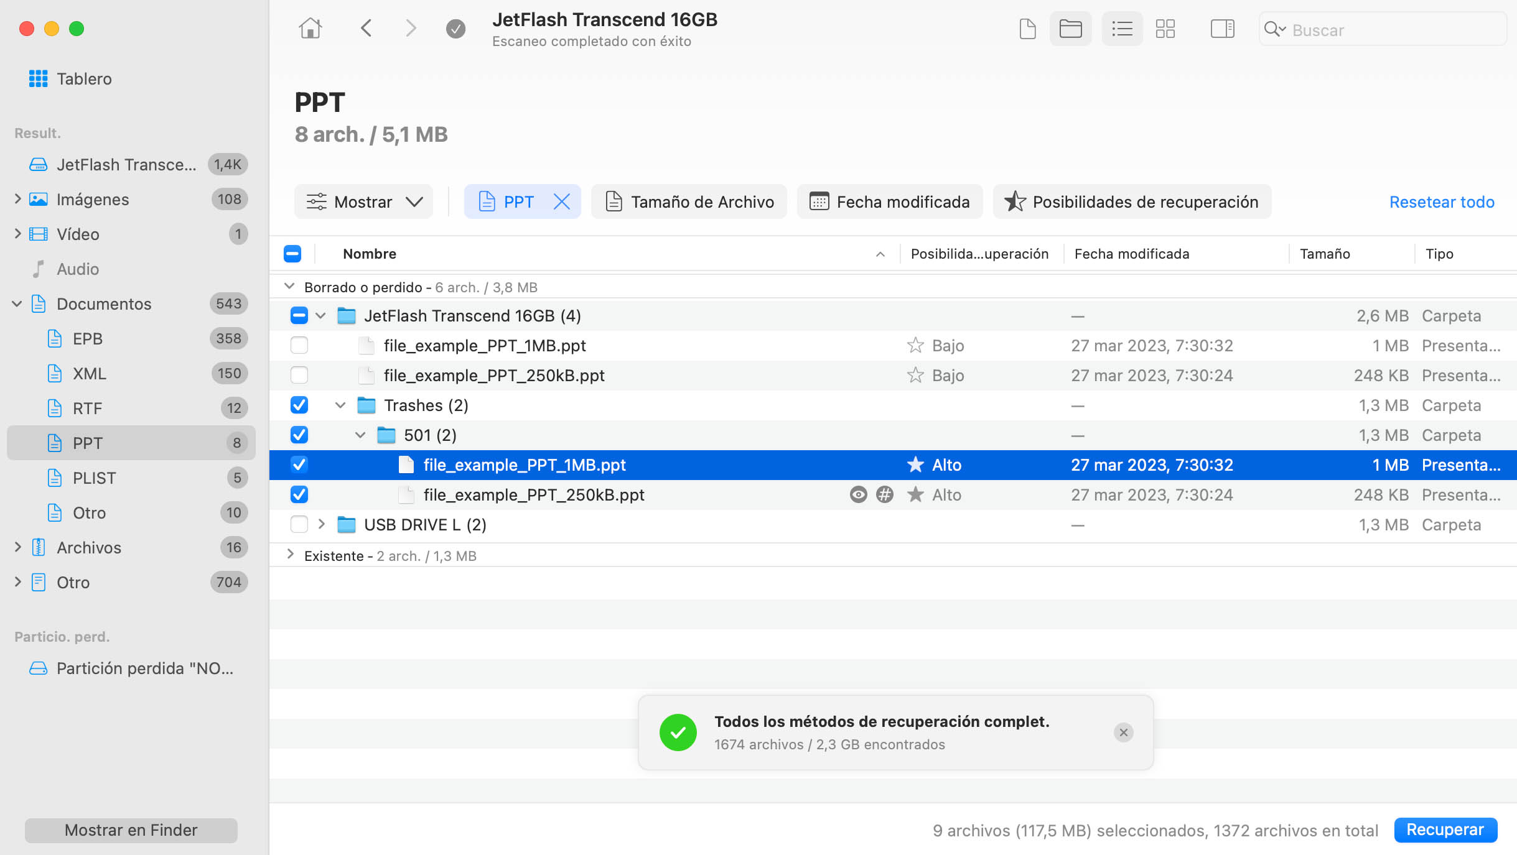Collapse Borrado o perdido group
1517x855 pixels.
289,287
